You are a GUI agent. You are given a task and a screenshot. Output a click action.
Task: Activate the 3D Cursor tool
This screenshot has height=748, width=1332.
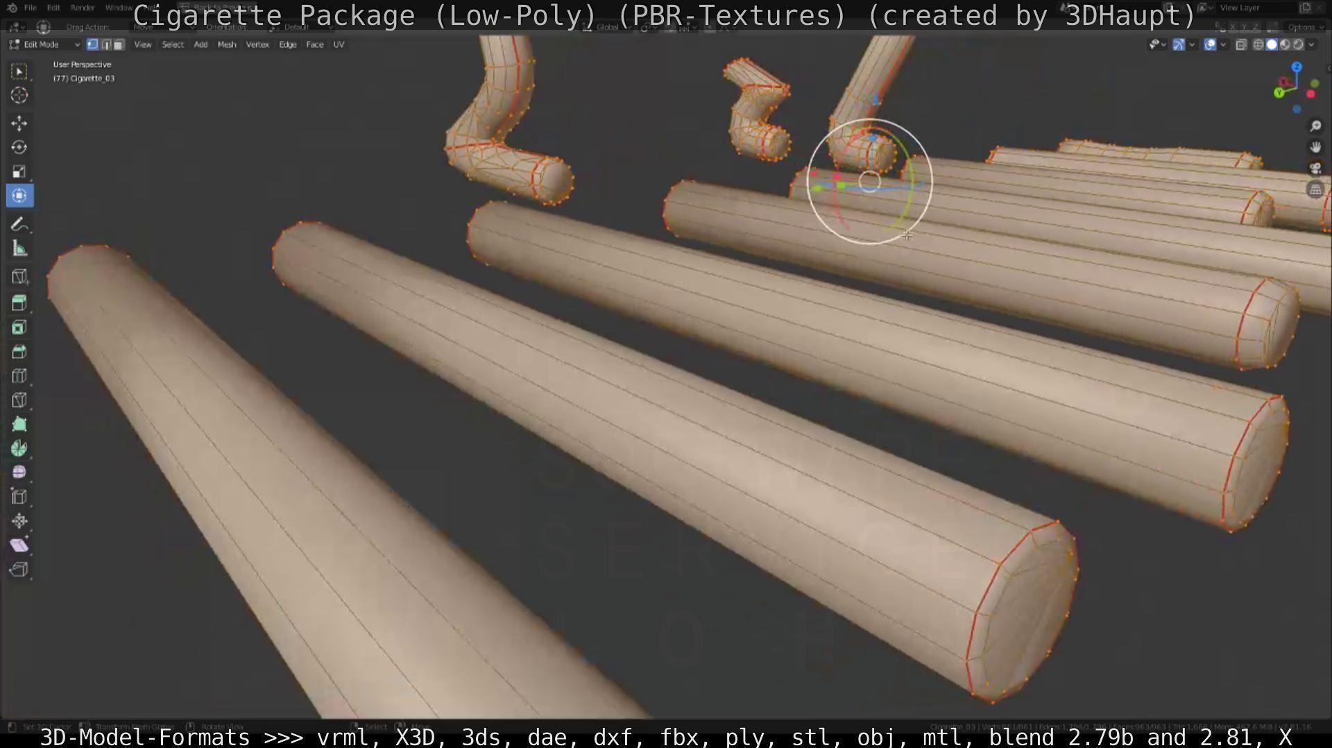pyautogui.click(x=19, y=96)
